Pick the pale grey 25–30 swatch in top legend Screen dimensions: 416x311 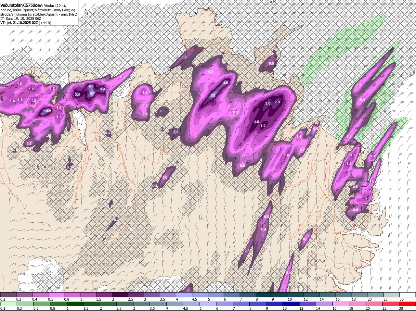tap(392, 295)
